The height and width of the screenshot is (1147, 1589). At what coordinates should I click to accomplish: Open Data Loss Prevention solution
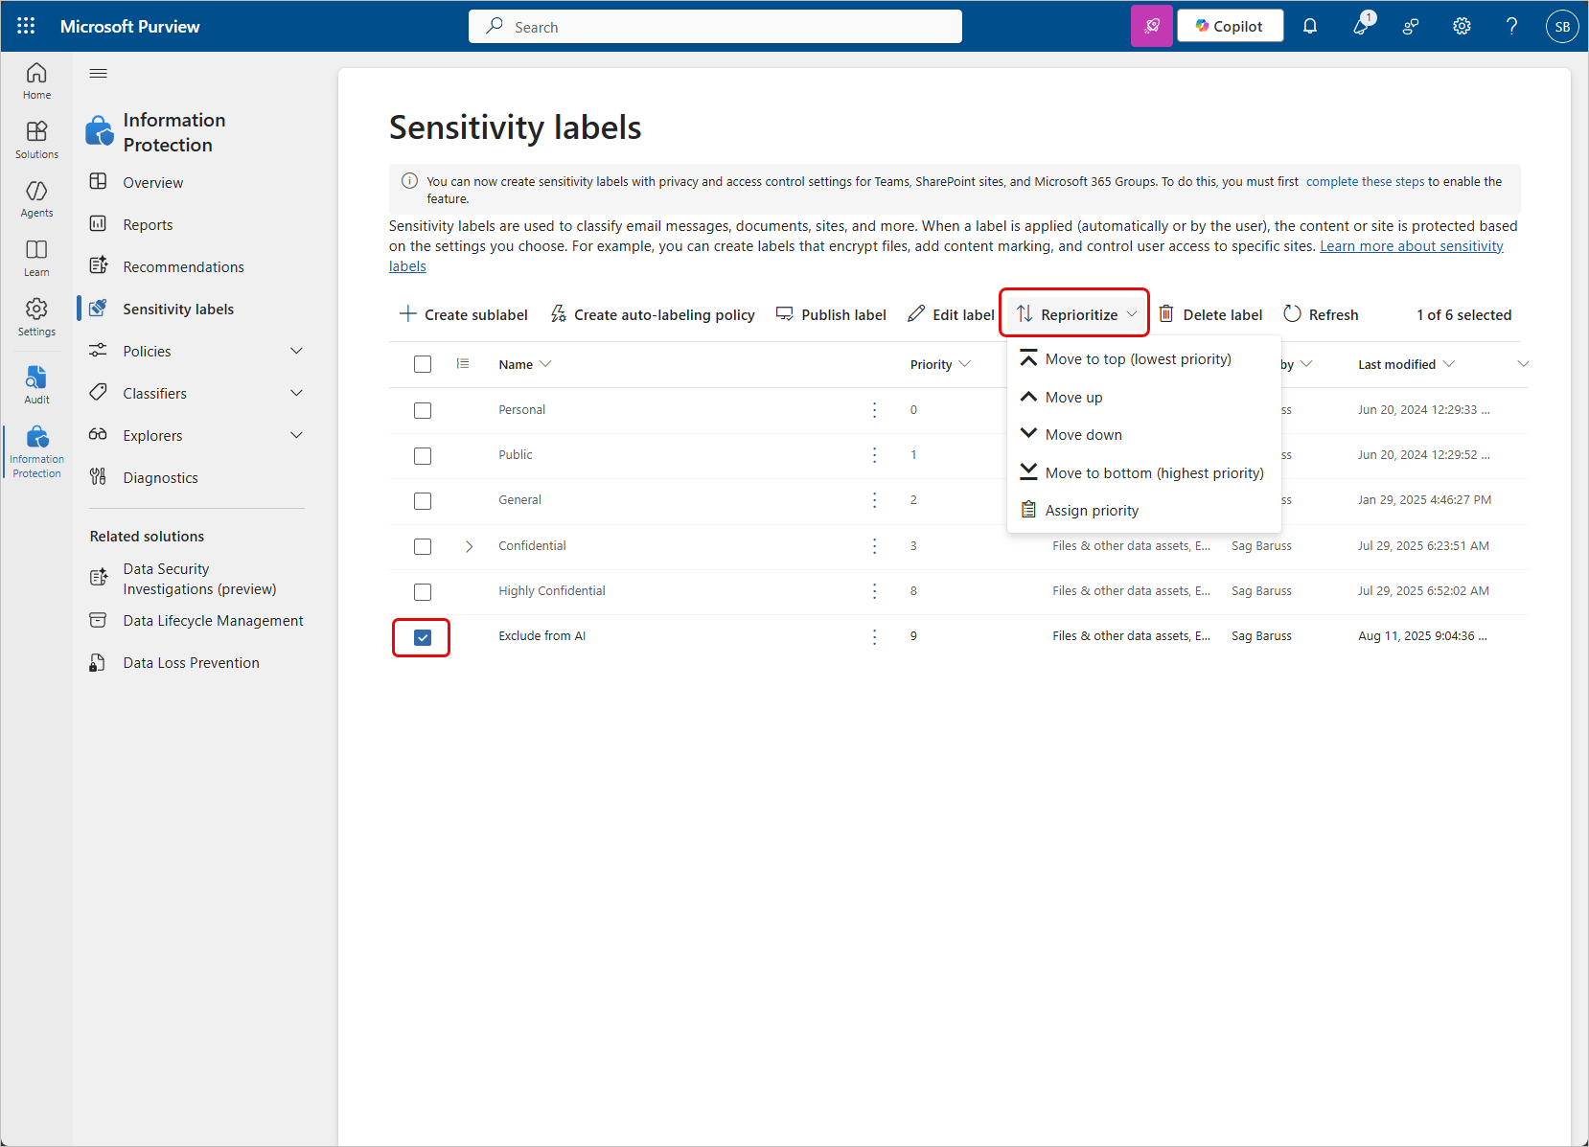pyautogui.click(x=191, y=661)
